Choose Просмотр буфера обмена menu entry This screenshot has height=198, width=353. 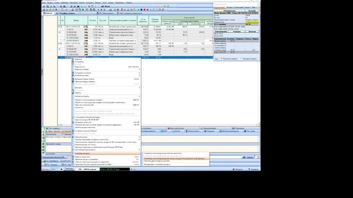pos(106,82)
